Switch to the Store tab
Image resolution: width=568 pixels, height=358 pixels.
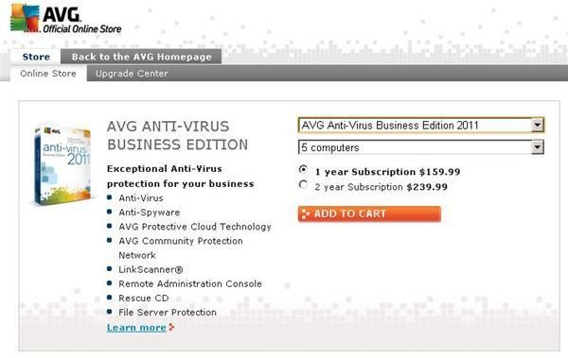click(x=36, y=57)
